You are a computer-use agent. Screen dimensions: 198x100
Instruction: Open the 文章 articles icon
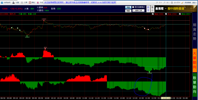pos(22,2)
